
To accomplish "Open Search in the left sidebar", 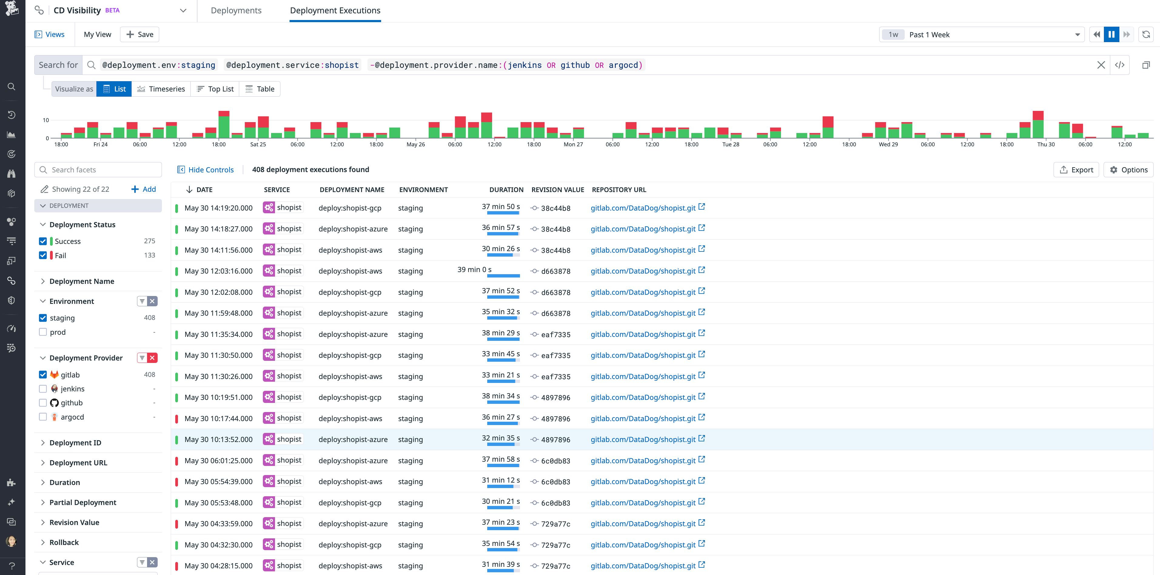I will [x=12, y=86].
